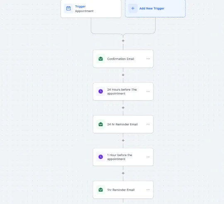Open options menu for Confirmation Email

tap(148, 59)
